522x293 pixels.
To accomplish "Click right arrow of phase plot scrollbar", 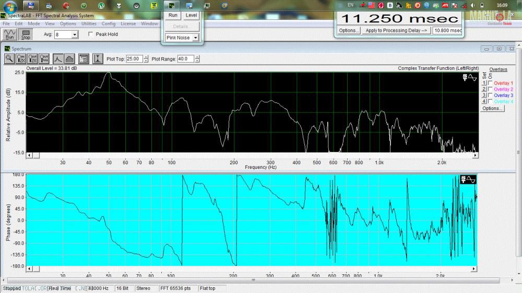I will [474, 268].
